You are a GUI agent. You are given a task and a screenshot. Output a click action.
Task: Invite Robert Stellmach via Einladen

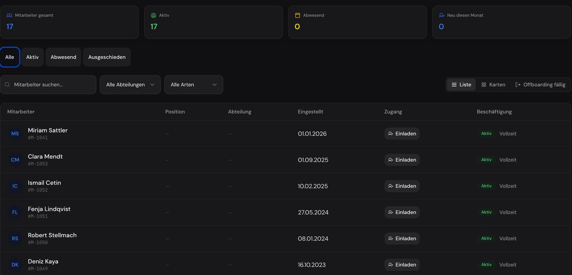402,238
